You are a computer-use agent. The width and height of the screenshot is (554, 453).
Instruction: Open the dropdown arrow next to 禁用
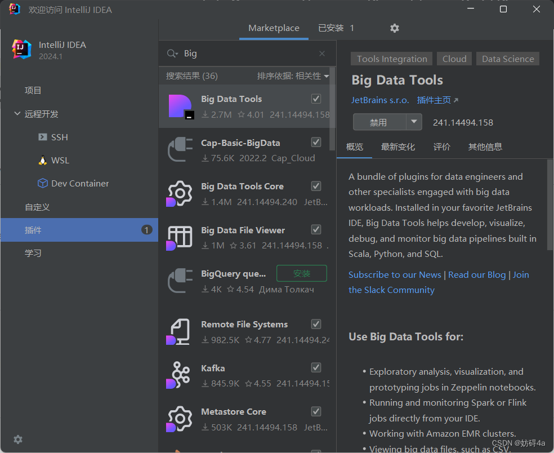[x=414, y=122]
